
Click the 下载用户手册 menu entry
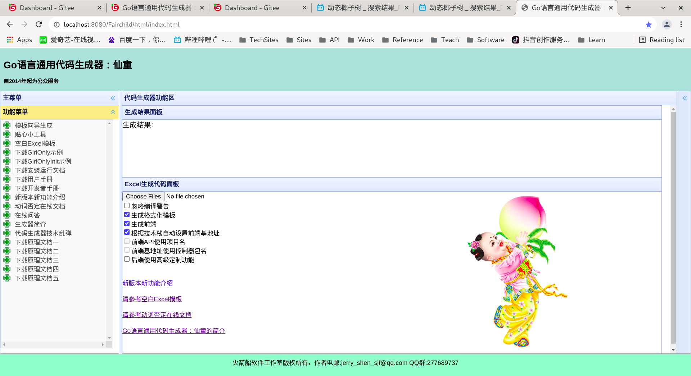tap(33, 179)
